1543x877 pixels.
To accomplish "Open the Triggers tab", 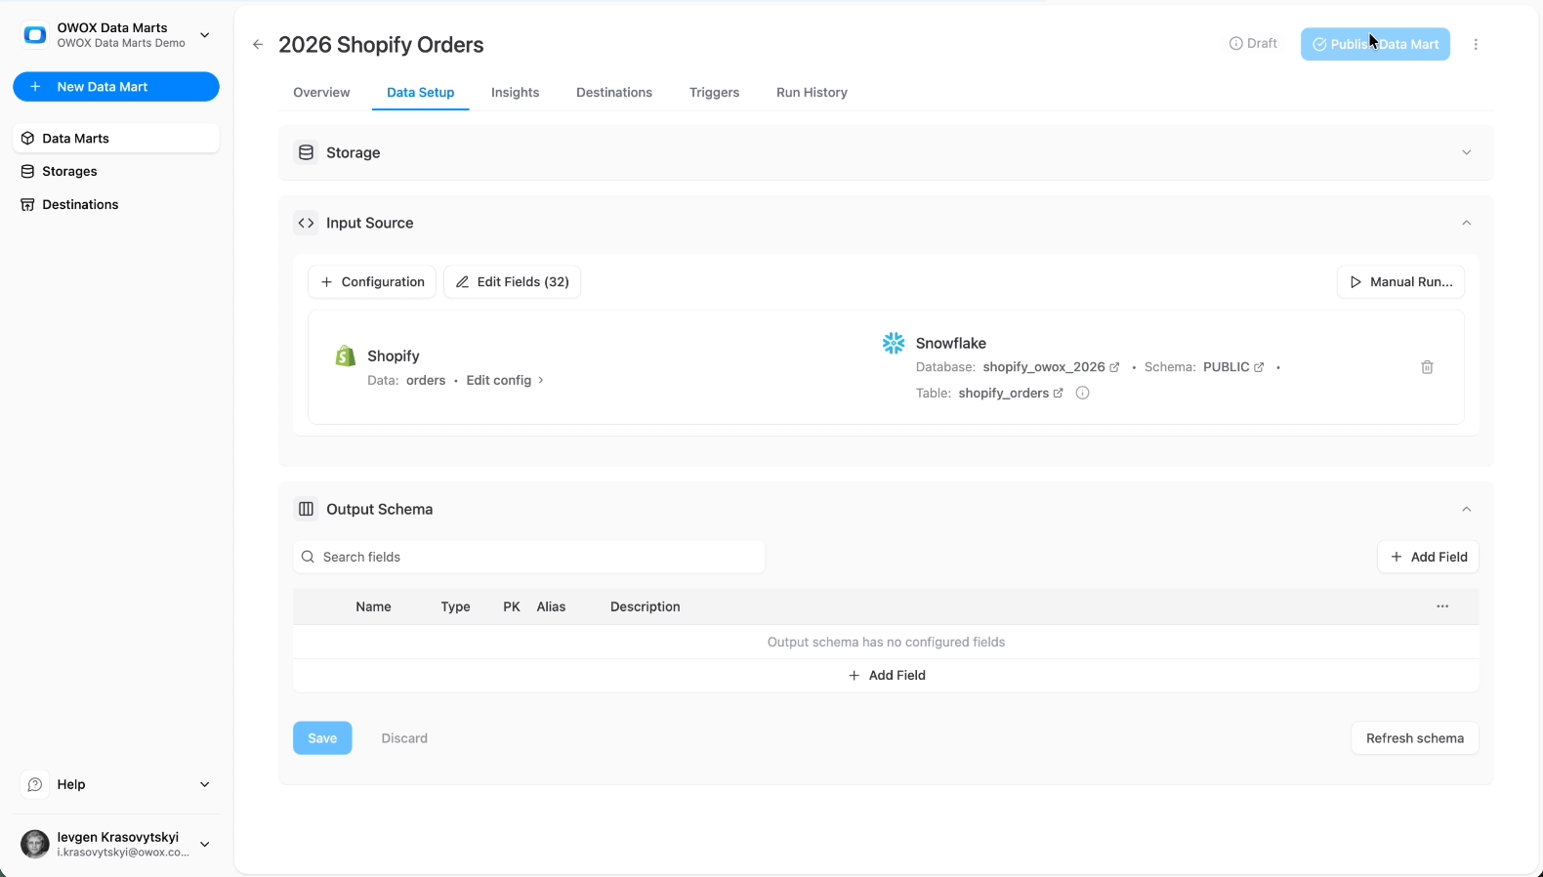I will click(714, 93).
